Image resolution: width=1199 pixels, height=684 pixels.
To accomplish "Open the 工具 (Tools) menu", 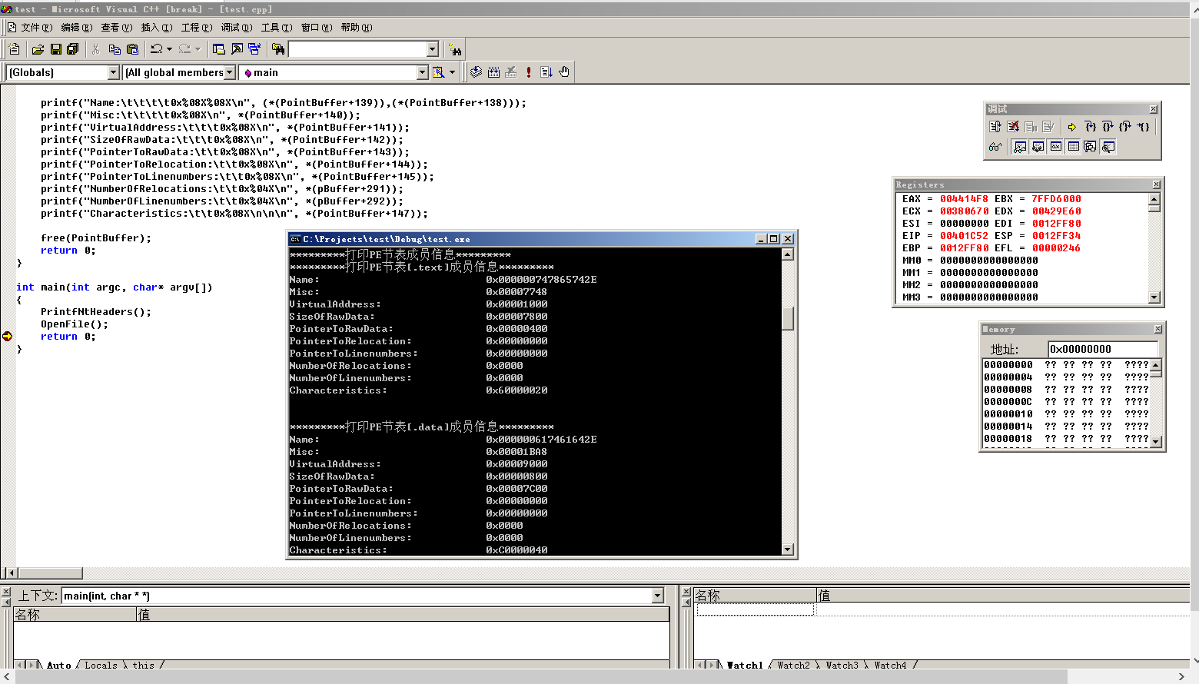I will point(276,28).
